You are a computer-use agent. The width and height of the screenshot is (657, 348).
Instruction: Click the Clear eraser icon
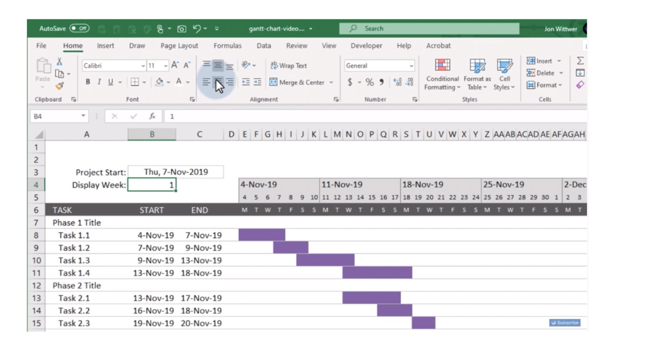[x=580, y=85]
